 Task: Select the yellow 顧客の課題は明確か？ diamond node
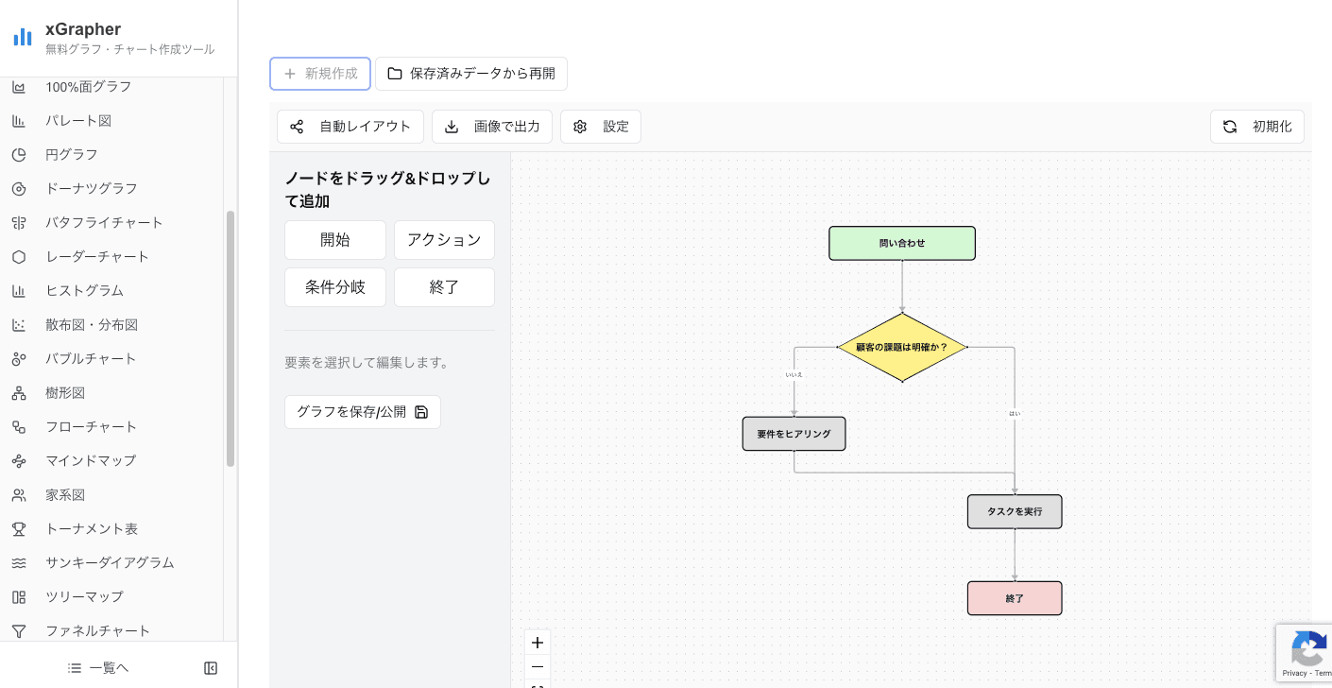(x=902, y=347)
